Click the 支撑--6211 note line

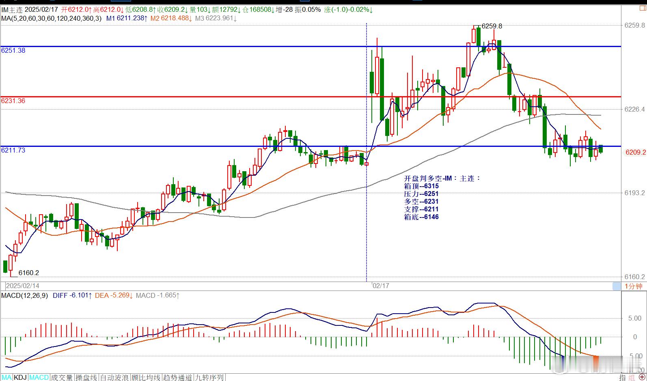point(421,209)
